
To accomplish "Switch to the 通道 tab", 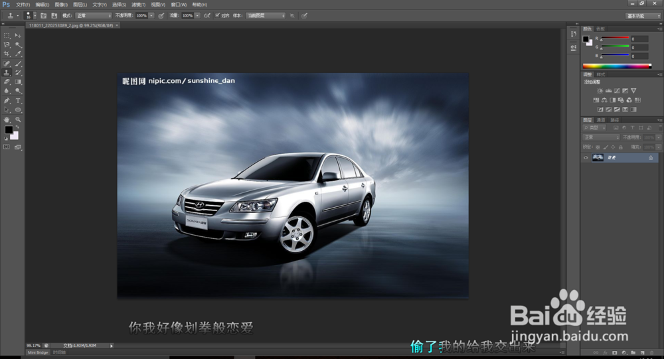I will (600, 120).
